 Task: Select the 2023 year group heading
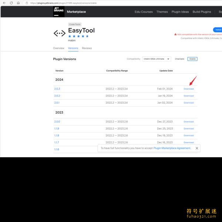click(59, 112)
